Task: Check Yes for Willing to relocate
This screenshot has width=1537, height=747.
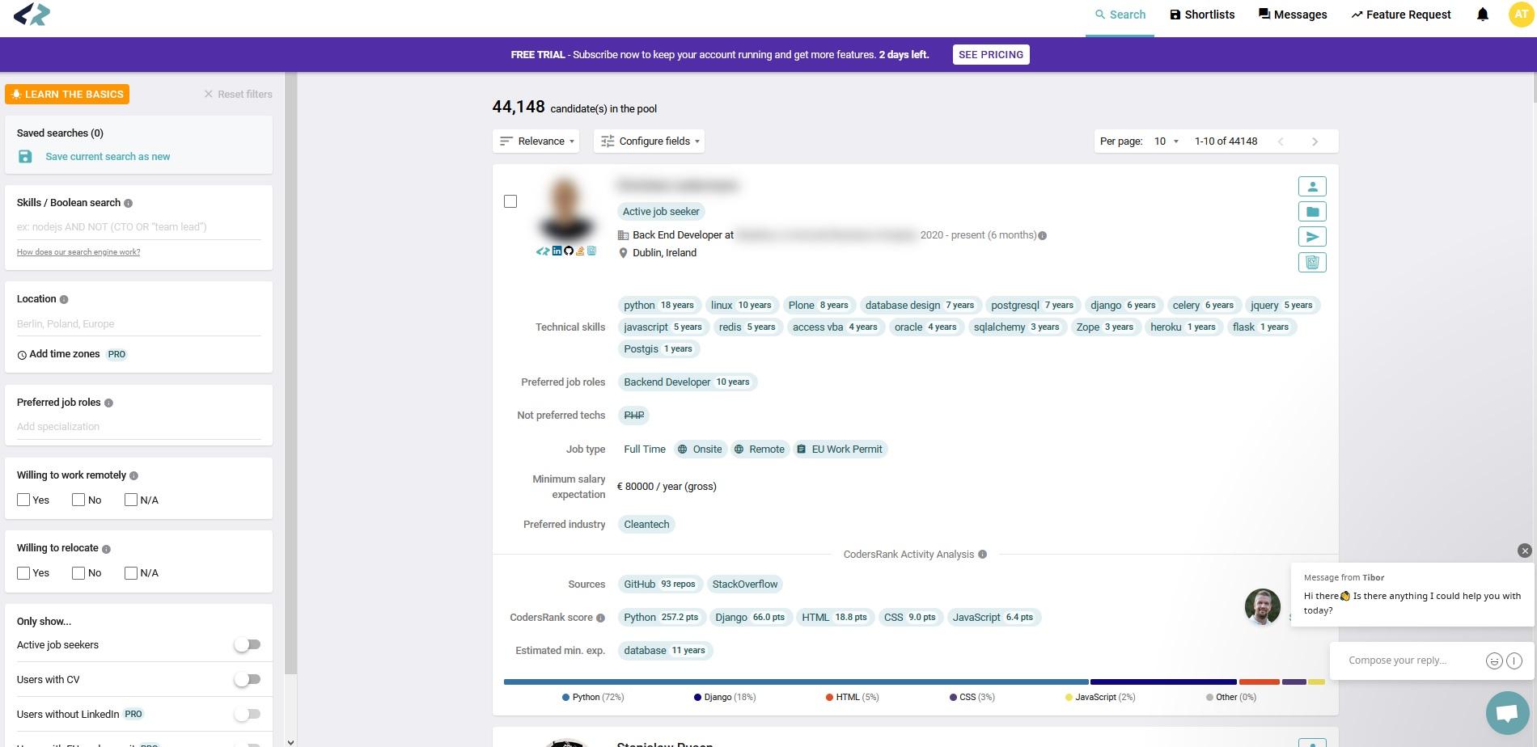Action: click(x=23, y=572)
